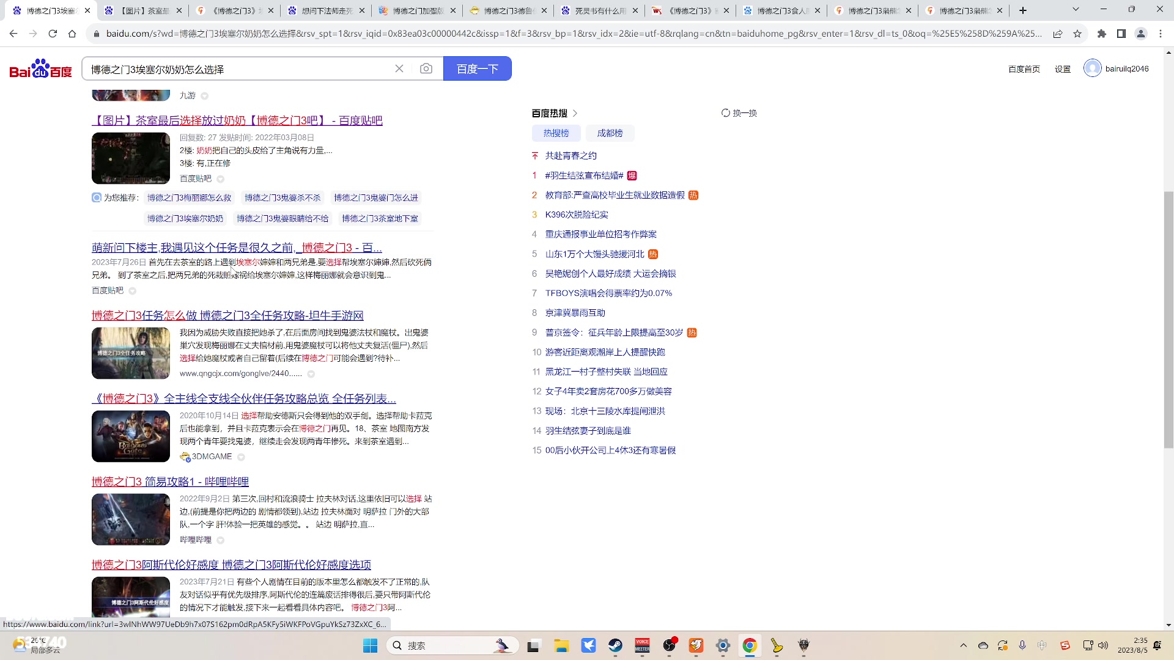Select the 热搜榜 tab
1174x660 pixels.
tap(556, 133)
